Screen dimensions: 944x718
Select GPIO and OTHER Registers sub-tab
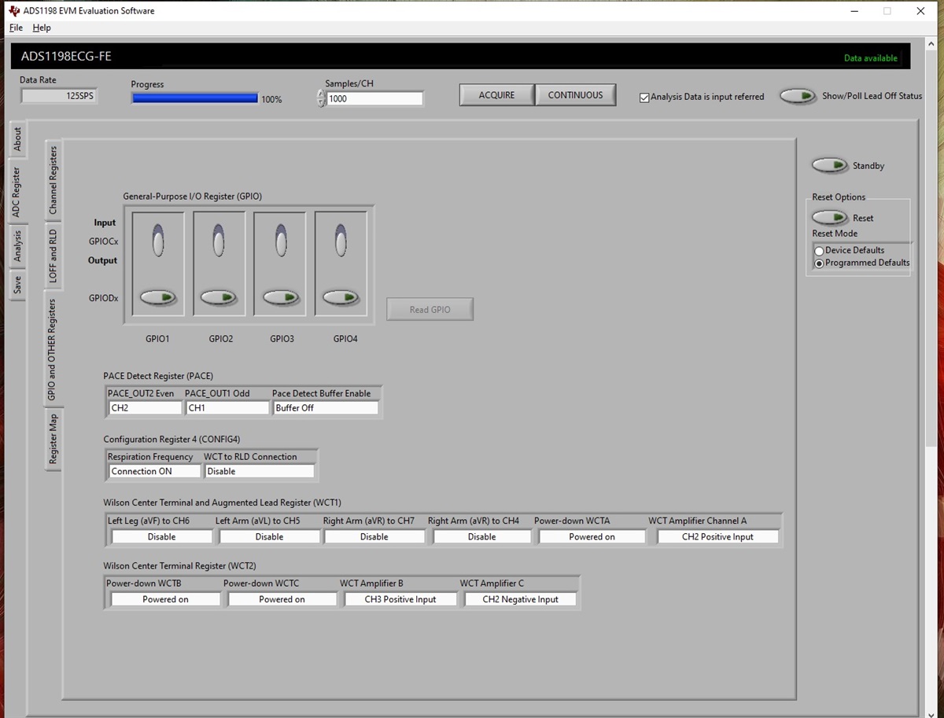[x=53, y=349]
